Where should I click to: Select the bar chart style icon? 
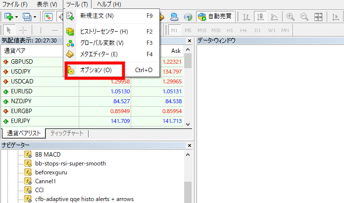(x=246, y=17)
